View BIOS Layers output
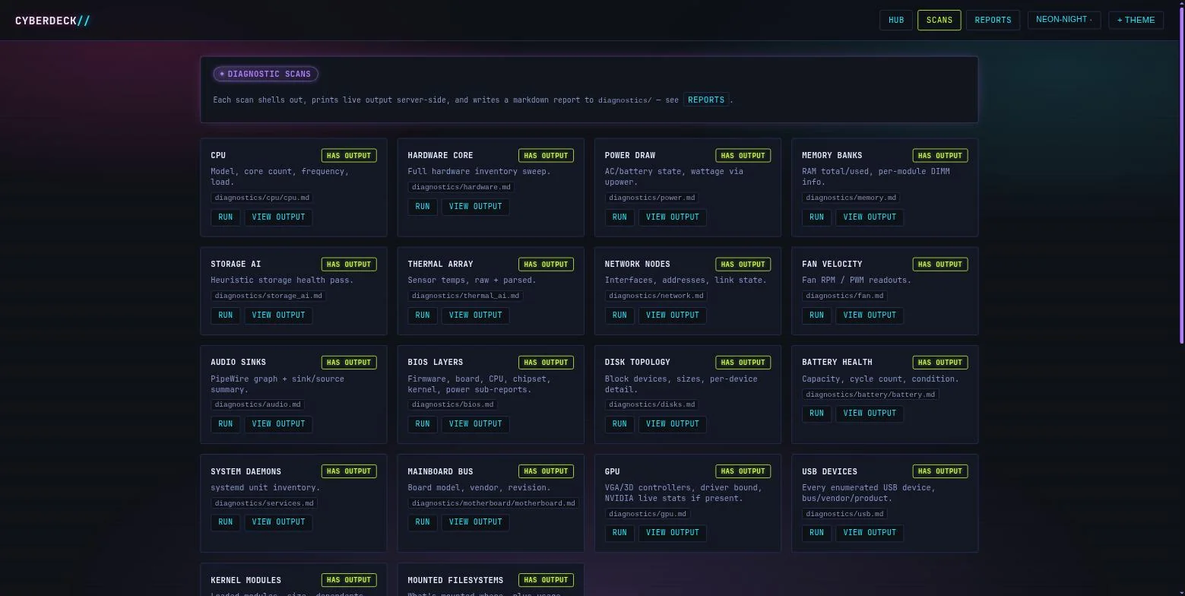Image resolution: width=1185 pixels, height=596 pixels. [x=475, y=423]
